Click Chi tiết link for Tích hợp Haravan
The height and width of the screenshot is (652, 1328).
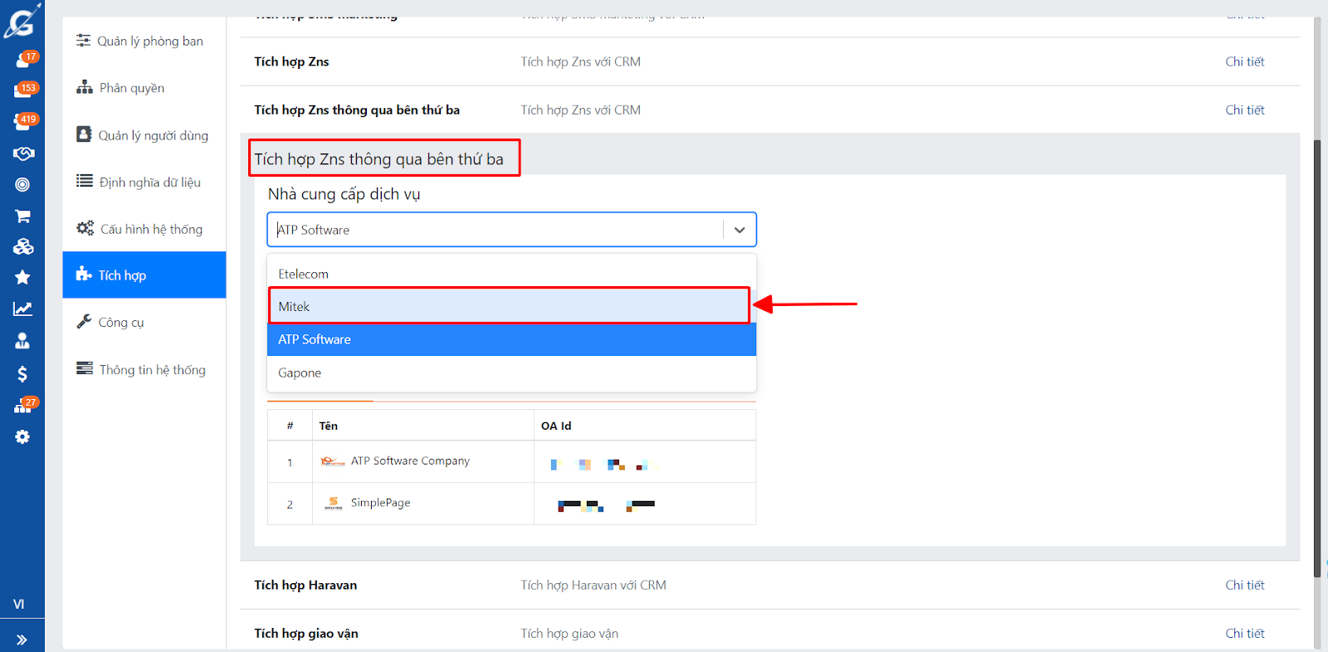(x=1244, y=585)
